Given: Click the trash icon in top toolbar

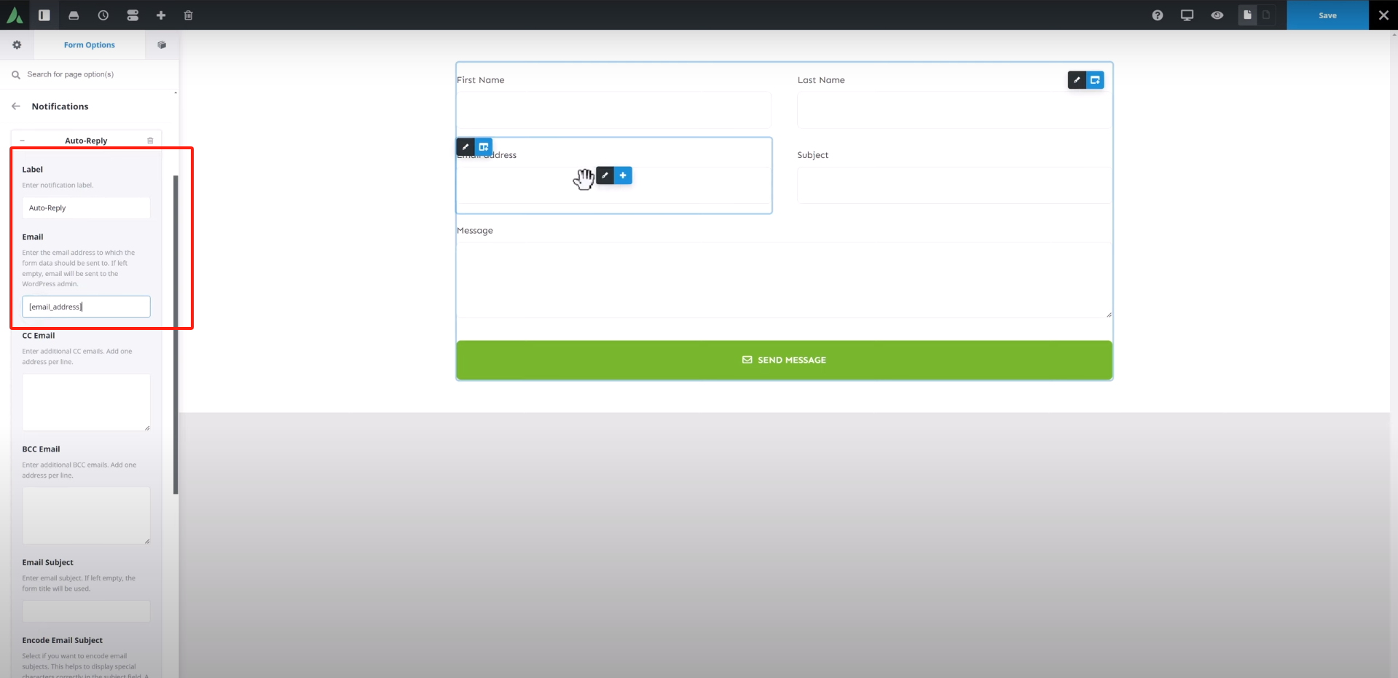Looking at the screenshot, I should click(189, 15).
